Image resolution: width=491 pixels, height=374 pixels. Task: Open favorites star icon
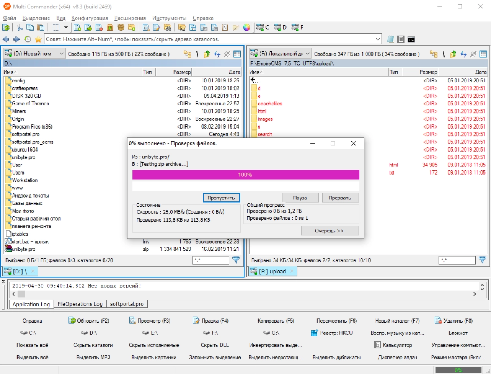[x=38, y=39]
